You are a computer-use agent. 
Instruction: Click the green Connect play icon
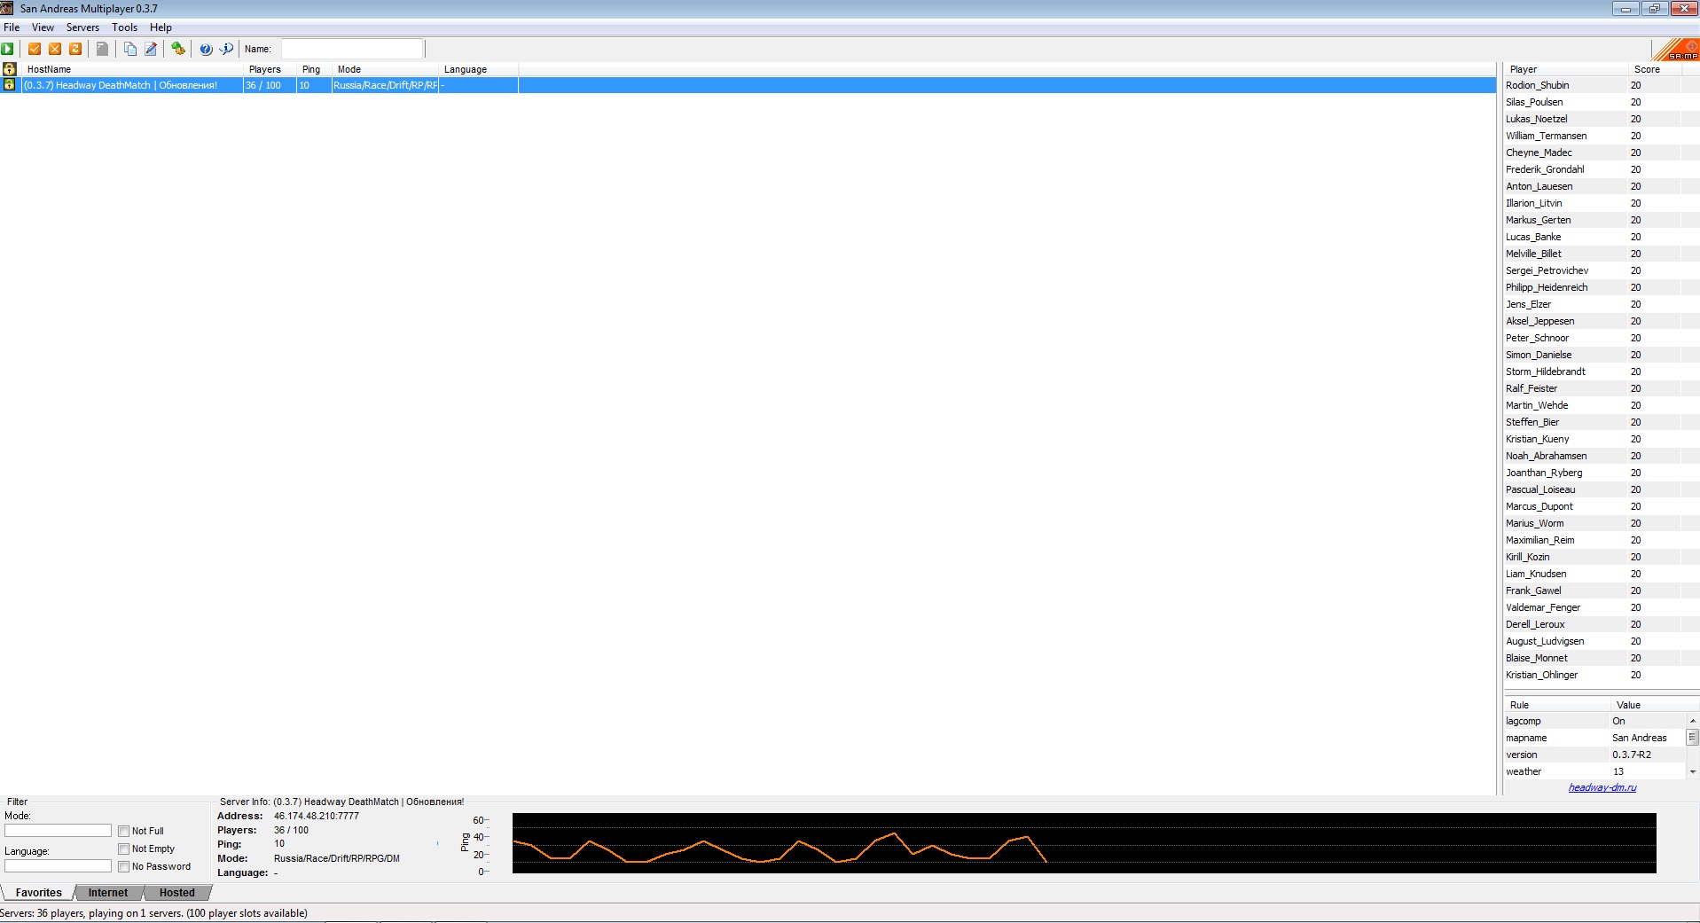(x=8, y=49)
